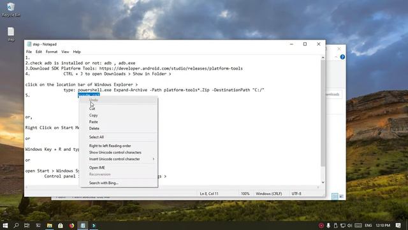Image resolution: width=408 pixels, height=230 pixels.
Task: Toggle Show Unicode control characters
Action: coord(119,152)
